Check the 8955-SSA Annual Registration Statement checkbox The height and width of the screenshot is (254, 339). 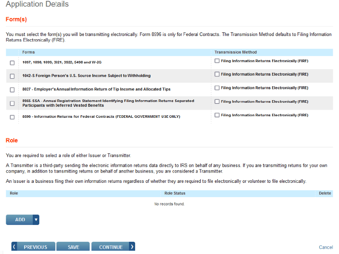(x=12, y=103)
